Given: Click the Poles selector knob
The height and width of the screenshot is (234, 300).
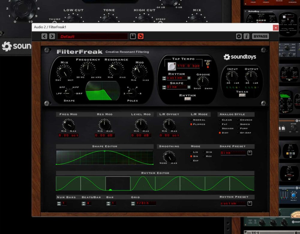Looking at the screenshot, I should [132, 93].
